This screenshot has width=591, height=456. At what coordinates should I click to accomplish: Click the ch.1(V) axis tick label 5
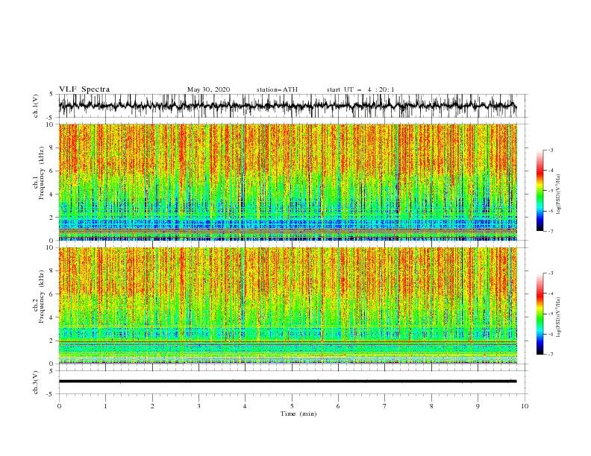(x=52, y=94)
